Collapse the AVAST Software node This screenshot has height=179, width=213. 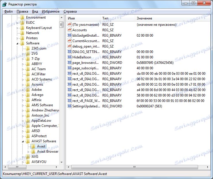pos(23,141)
